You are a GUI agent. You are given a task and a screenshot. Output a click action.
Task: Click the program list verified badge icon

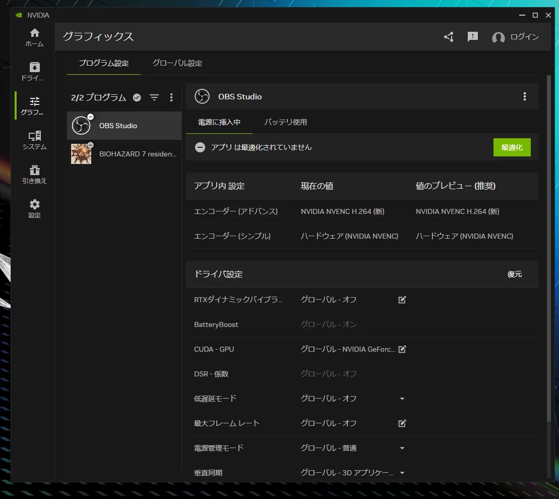[x=137, y=97]
